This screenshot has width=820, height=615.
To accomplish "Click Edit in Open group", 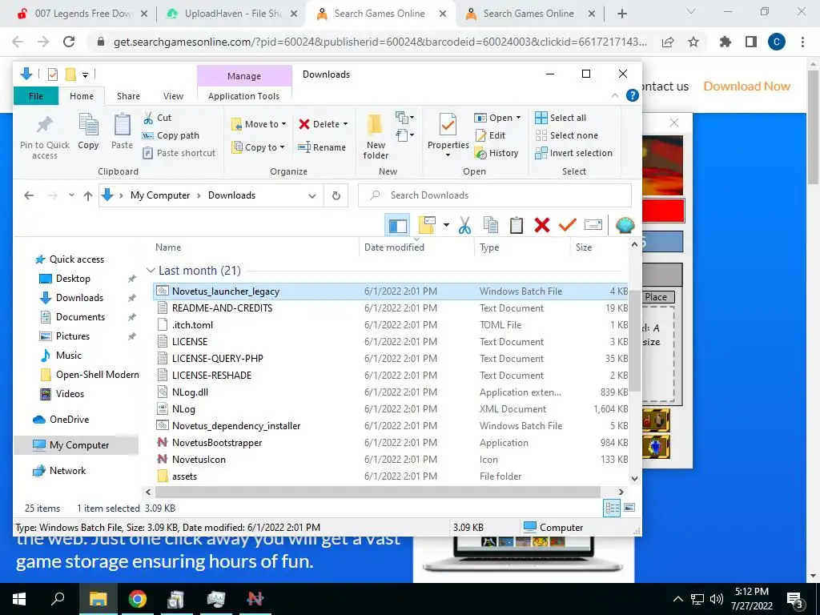I will 490,135.
